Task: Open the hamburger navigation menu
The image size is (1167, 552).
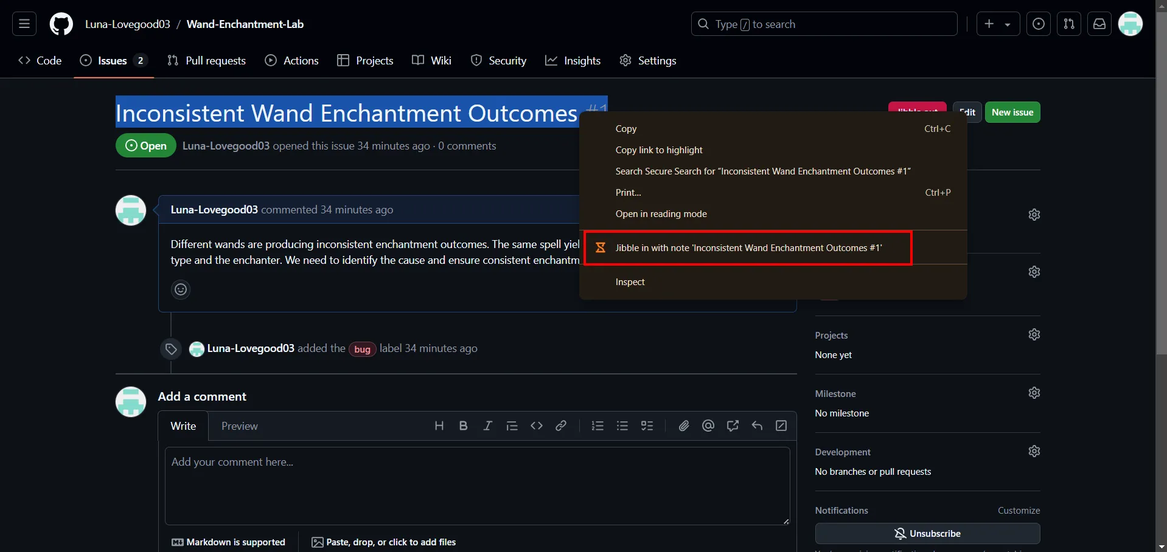Action: tap(24, 24)
